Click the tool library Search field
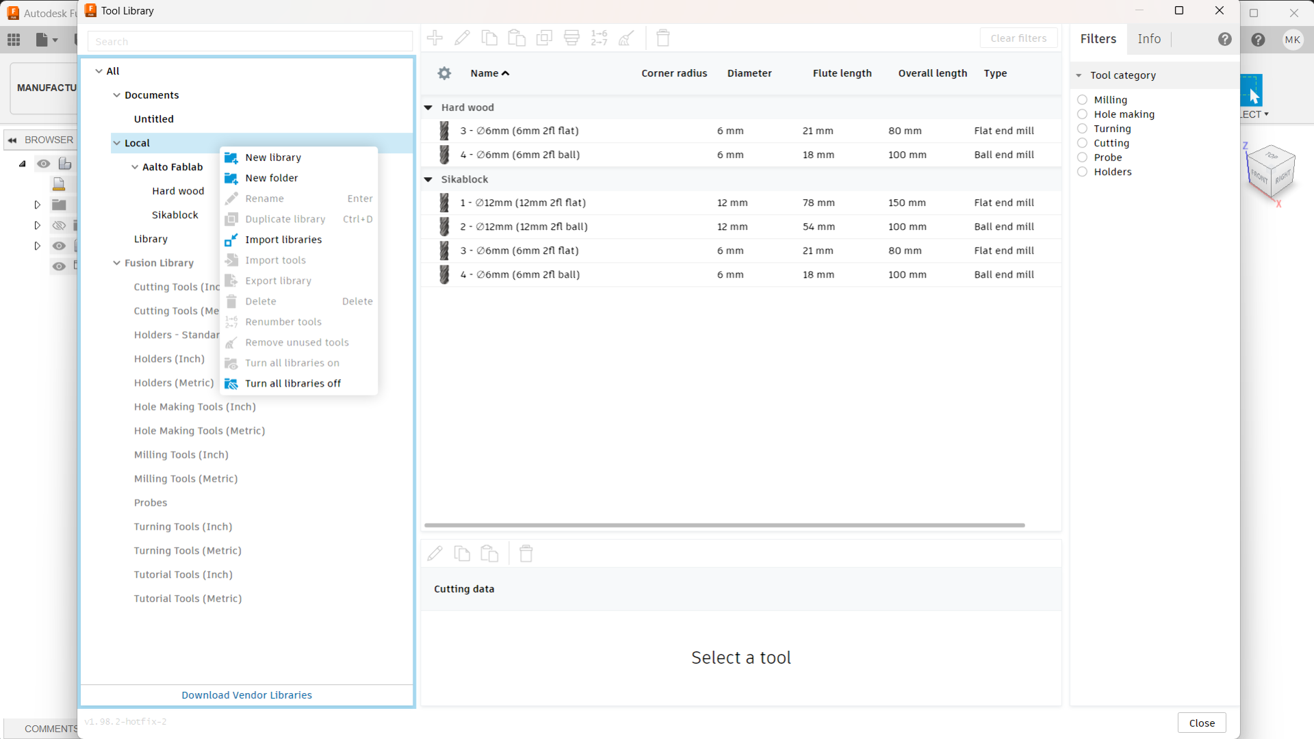The width and height of the screenshot is (1314, 739). coord(250,41)
